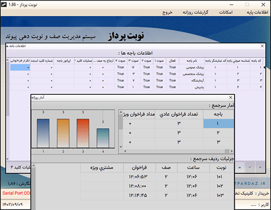The width and height of the screenshot is (271, 210).
Task: Select the آزمایشگاه counter name cell
Action: tap(192, 81)
